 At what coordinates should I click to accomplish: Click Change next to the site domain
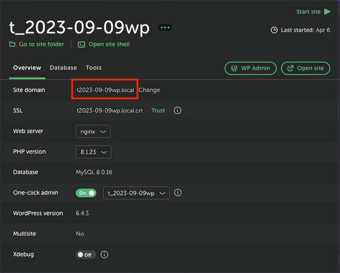pyautogui.click(x=149, y=90)
